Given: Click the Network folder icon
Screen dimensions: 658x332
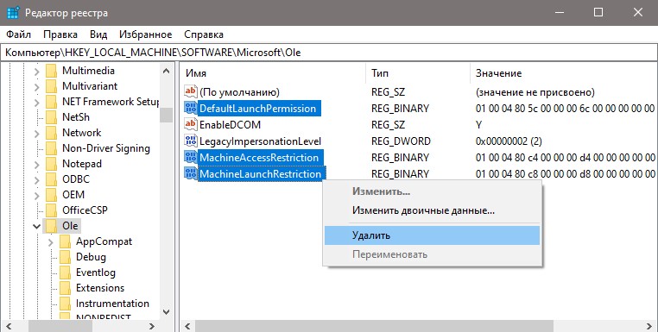Looking at the screenshot, I should [51, 133].
